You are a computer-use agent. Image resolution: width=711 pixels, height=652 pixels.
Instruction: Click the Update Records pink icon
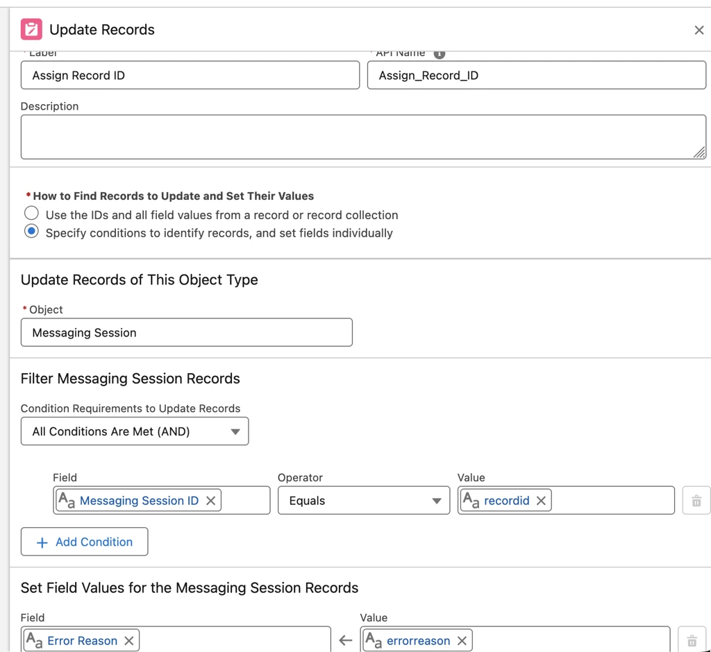click(x=31, y=29)
